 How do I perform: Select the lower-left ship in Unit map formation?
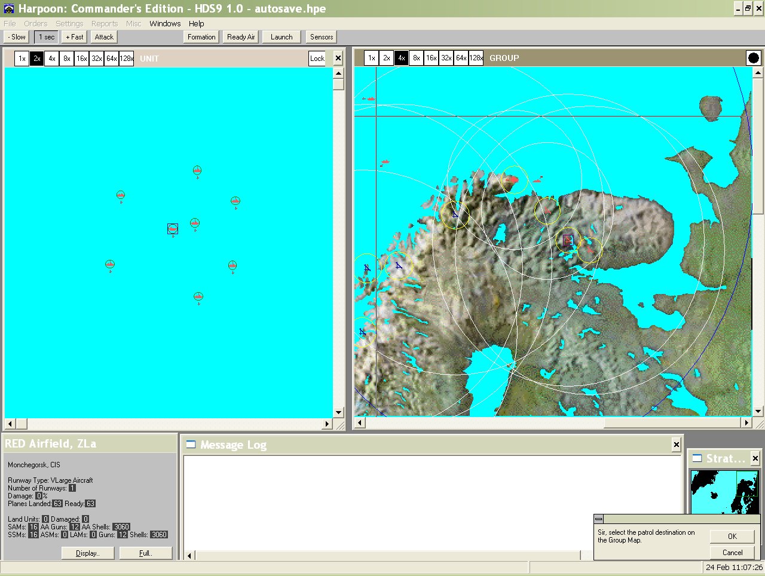pos(110,264)
